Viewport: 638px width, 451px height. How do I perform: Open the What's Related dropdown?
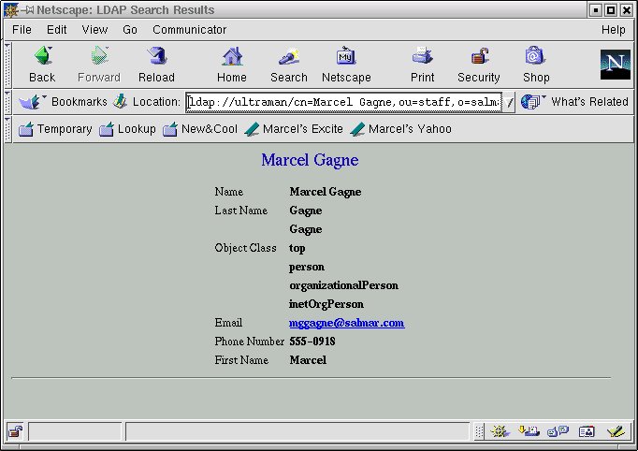(576, 102)
